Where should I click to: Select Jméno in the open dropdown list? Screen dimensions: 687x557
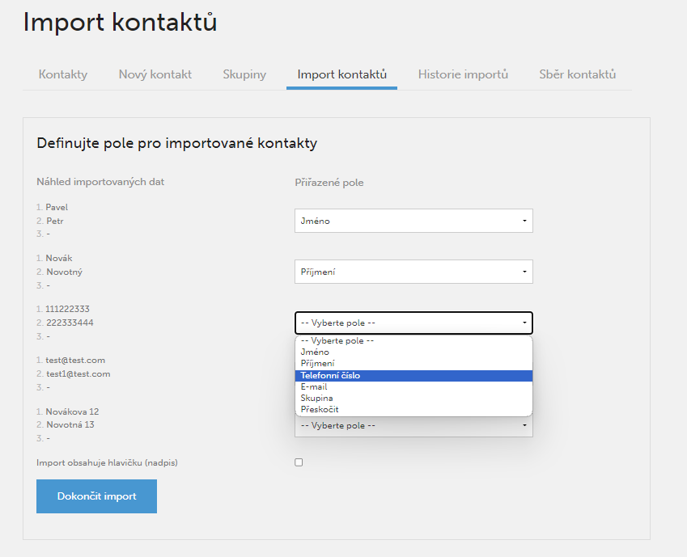pos(413,352)
